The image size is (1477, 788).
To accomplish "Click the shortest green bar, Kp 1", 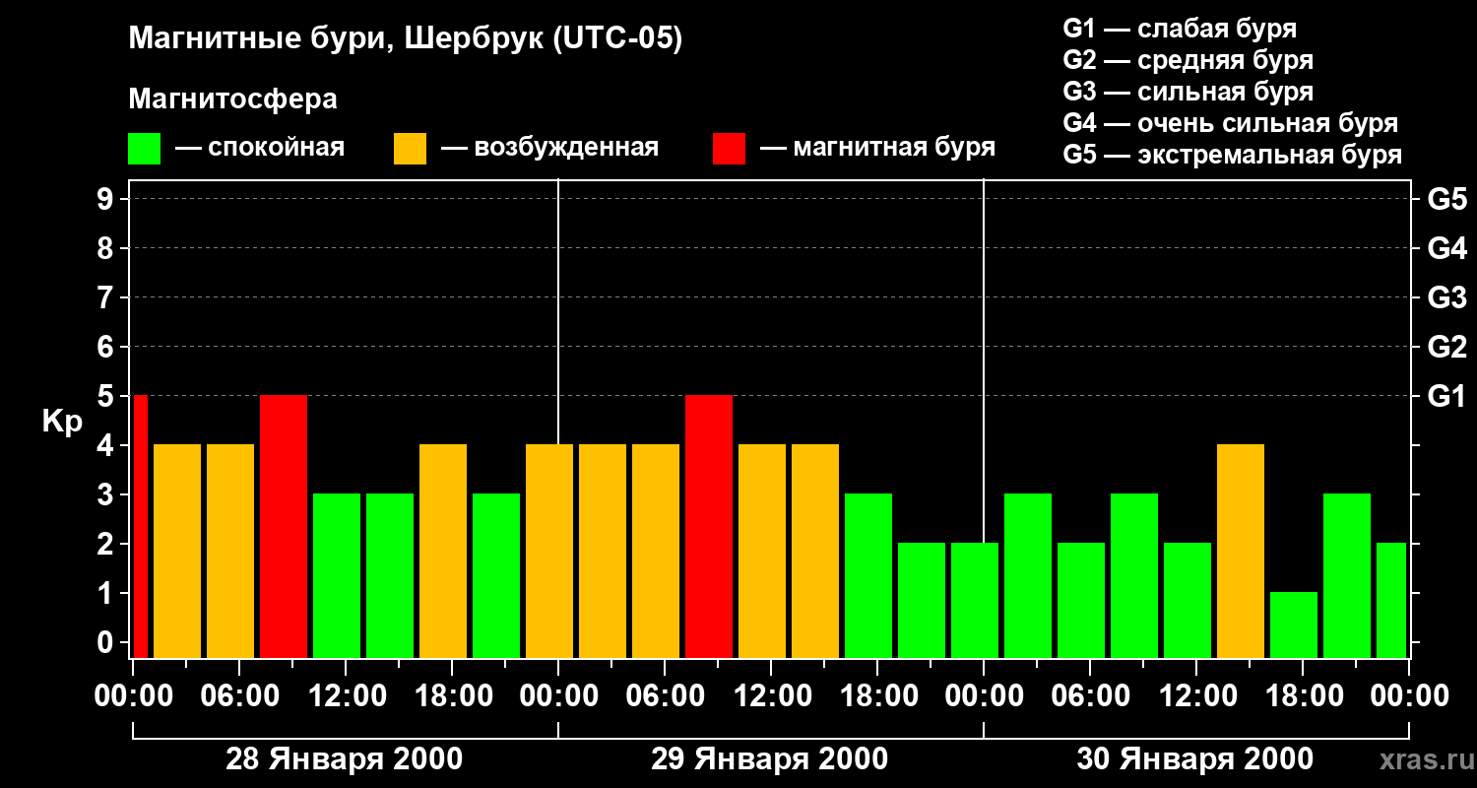I will tap(1294, 625).
